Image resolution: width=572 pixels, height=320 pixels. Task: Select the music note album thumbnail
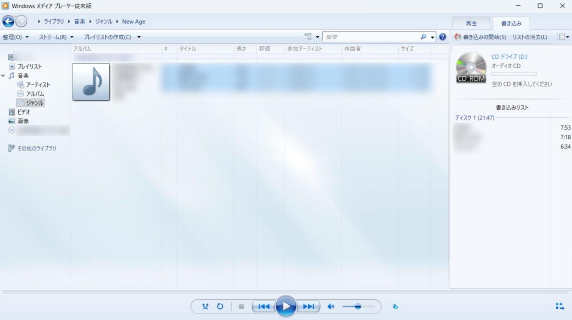91,82
